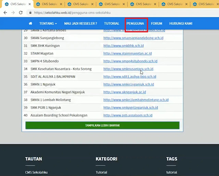Close the second CMS Sekolahku tab

(61, 4)
